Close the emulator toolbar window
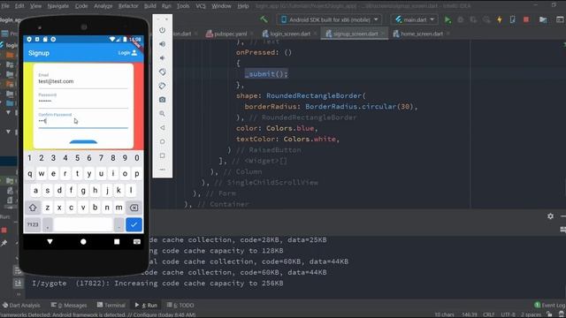The width and height of the screenshot is (566, 318). 167,19
